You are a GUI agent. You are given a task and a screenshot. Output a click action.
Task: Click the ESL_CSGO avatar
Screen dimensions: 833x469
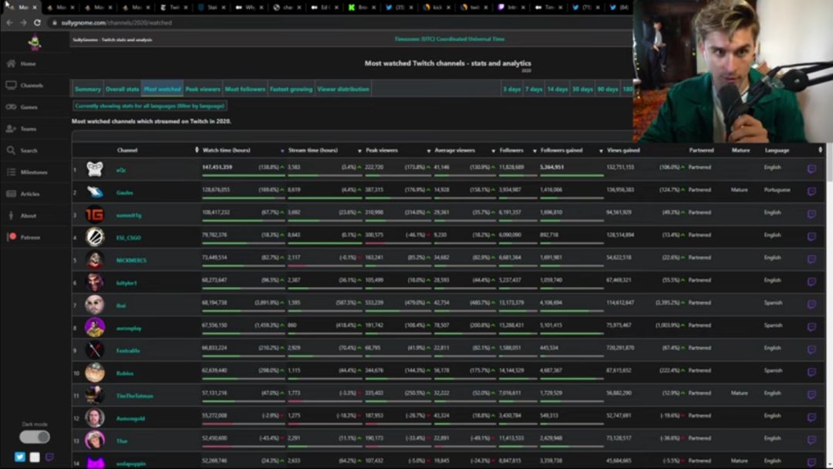[95, 237]
